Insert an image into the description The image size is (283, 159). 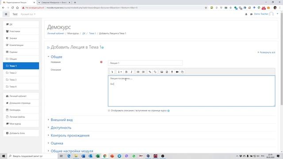(x=162, y=72)
